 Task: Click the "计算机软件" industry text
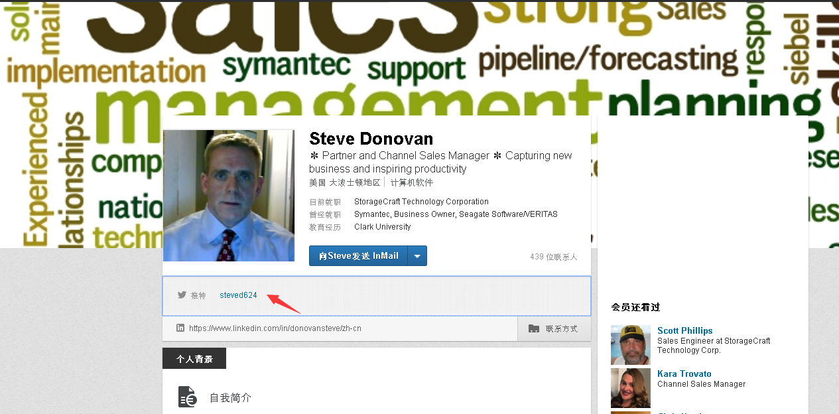(412, 182)
